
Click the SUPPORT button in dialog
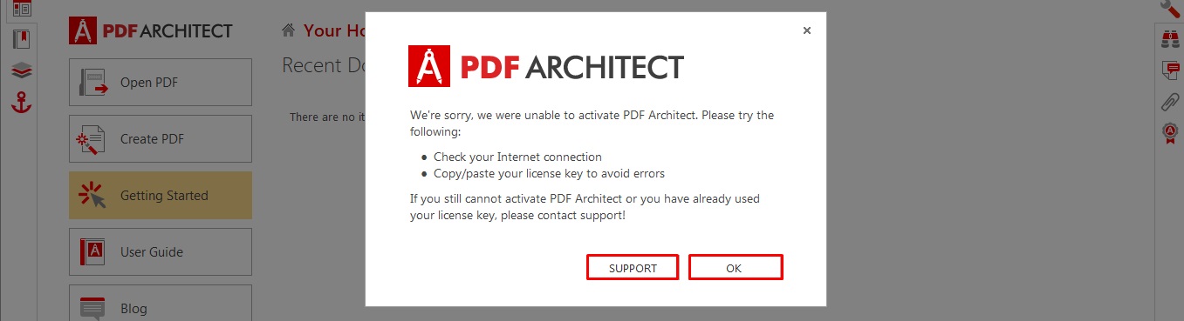click(x=633, y=268)
